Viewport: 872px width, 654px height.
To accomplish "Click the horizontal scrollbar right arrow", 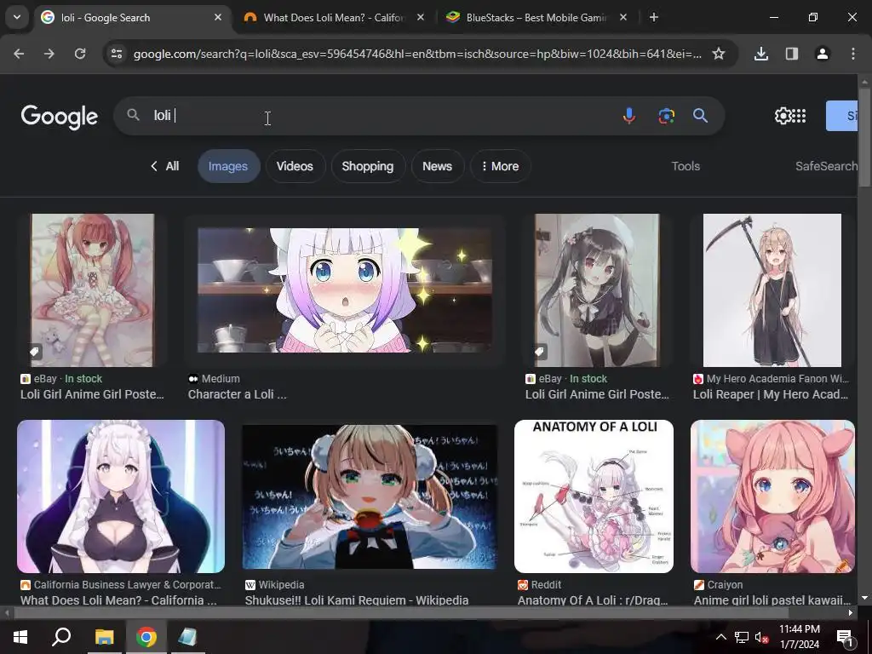I will (851, 613).
